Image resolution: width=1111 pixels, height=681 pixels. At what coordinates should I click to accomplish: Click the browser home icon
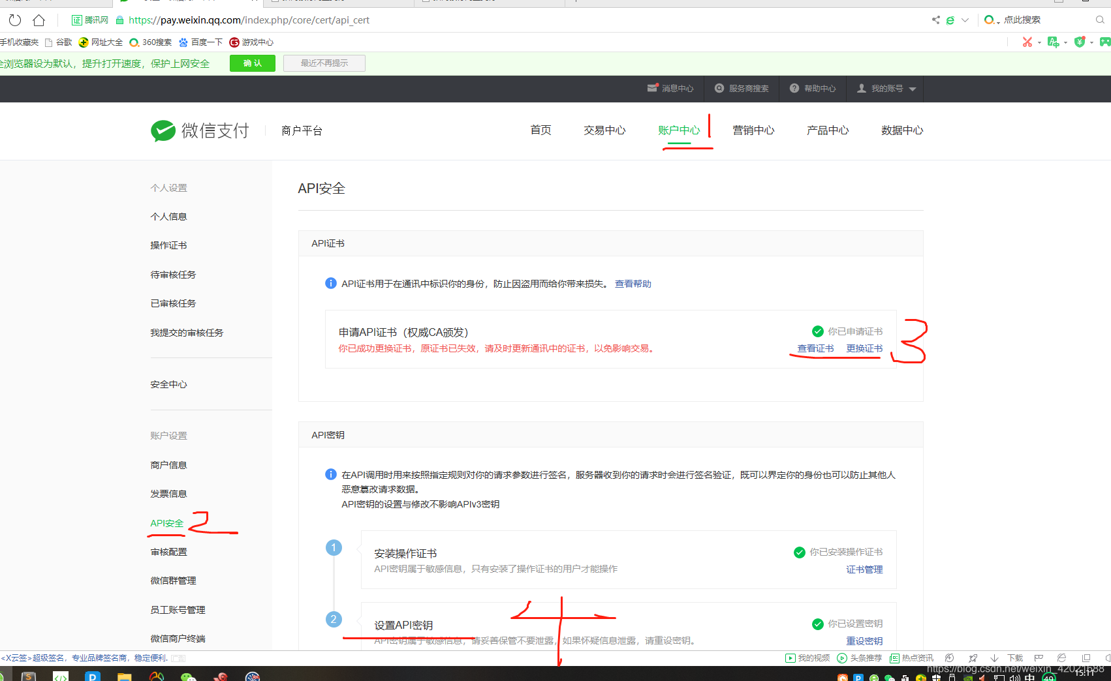[39, 20]
